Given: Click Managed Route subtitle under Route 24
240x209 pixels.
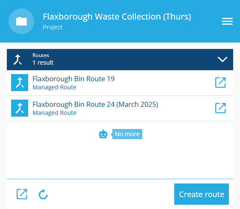Looking at the screenshot, I should [x=55, y=113].
